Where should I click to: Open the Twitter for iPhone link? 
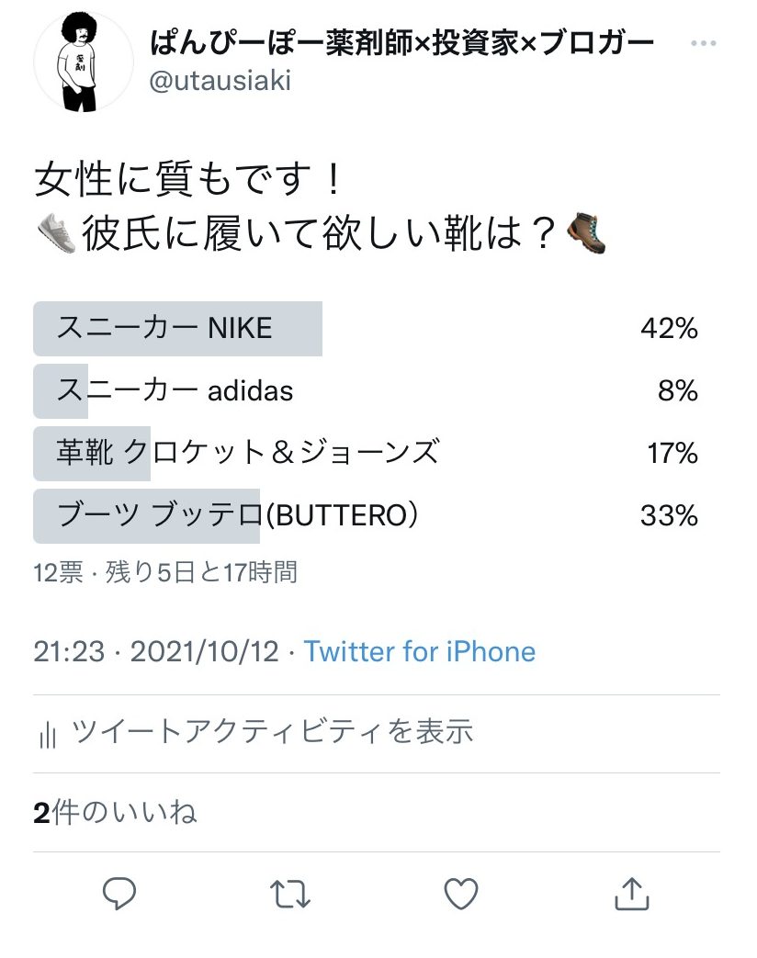(420, 651)
